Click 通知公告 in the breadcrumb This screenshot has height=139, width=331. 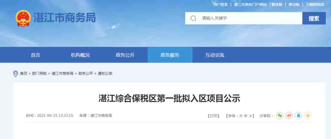(x=105, y=73)
